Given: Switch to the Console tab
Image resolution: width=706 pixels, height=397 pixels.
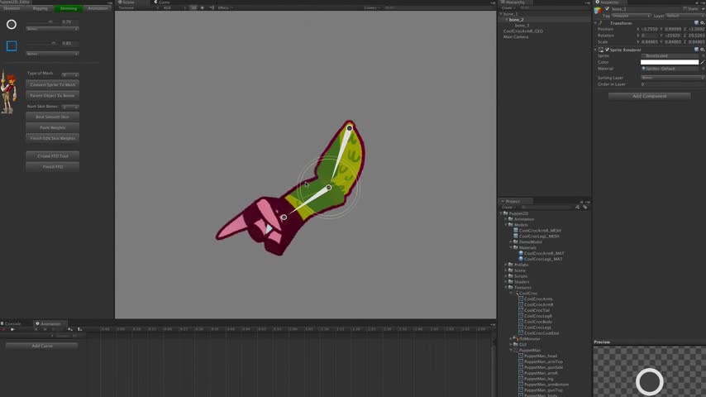Looking at the screenshot, I should (13, 323).
